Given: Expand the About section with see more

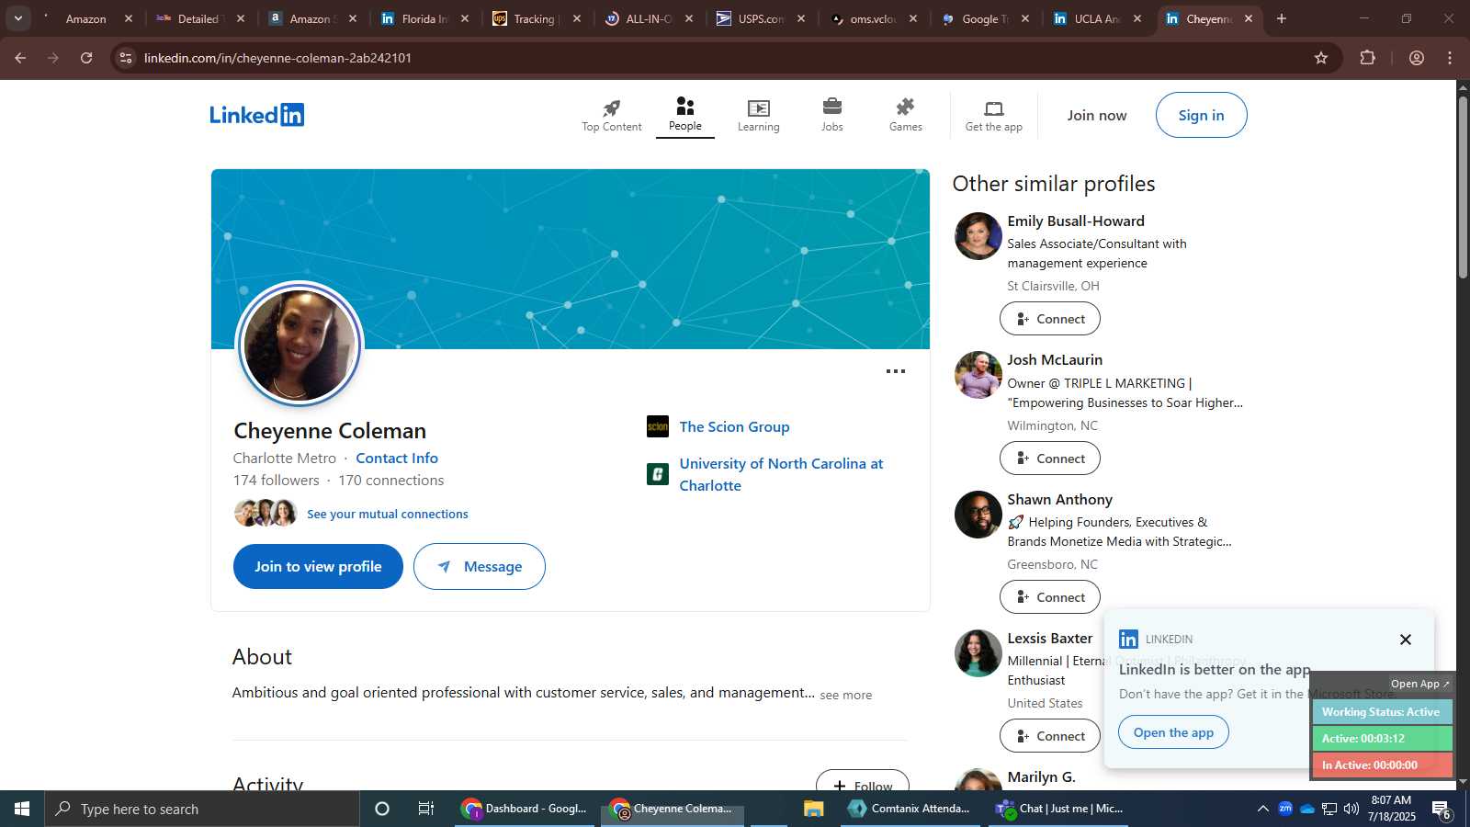Looking at the screenshot, I should [x=846, y=695].
